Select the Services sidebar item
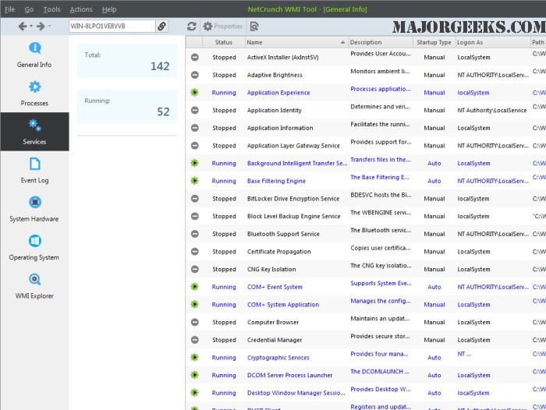The height and width of the screenshot is (410, 546). pyautogui.click(x=34, y=132)
